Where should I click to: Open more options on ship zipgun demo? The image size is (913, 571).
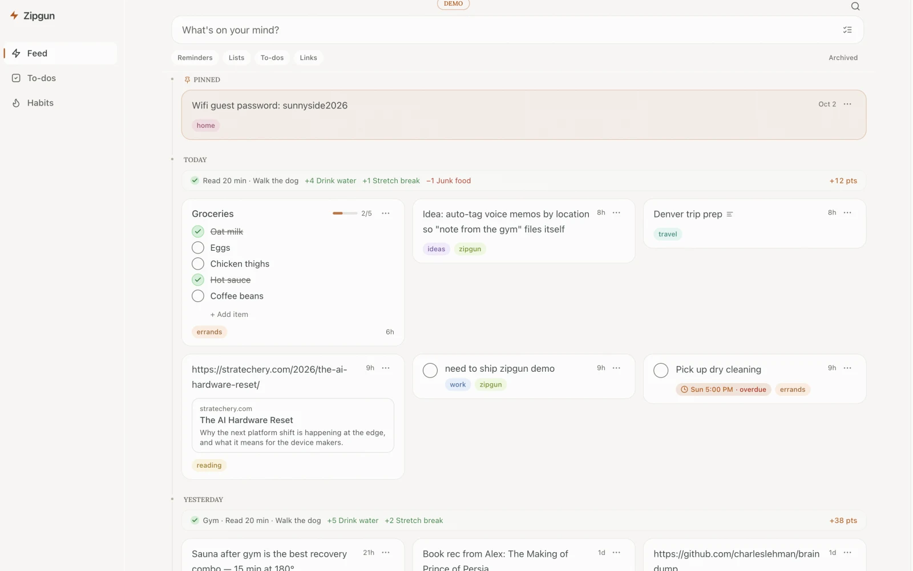tap(616, 368)
